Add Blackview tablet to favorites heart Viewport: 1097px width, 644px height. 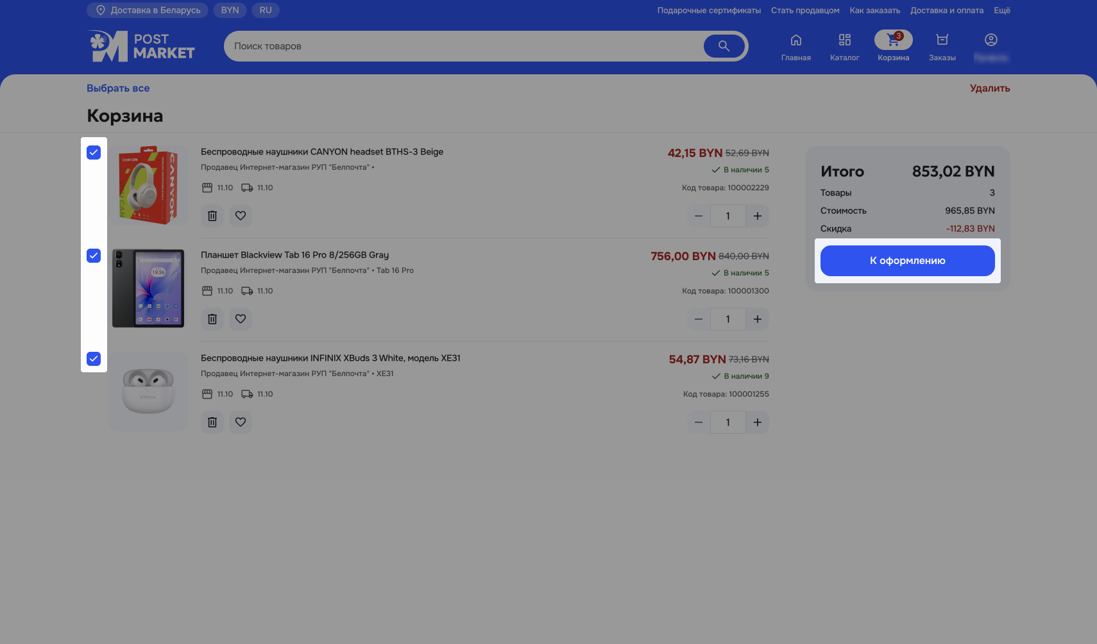241,319
